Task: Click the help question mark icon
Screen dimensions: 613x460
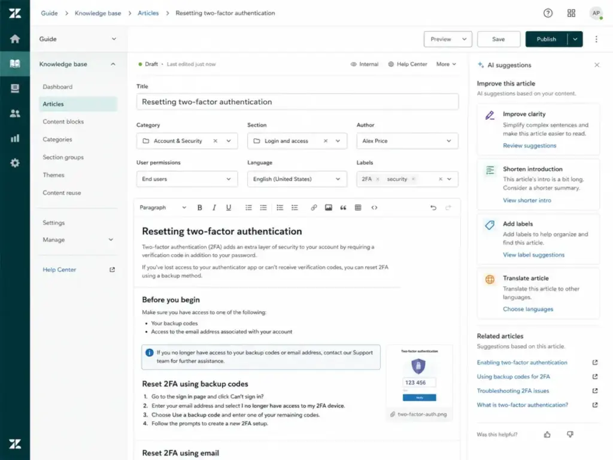Action: (x=548, y=13)
